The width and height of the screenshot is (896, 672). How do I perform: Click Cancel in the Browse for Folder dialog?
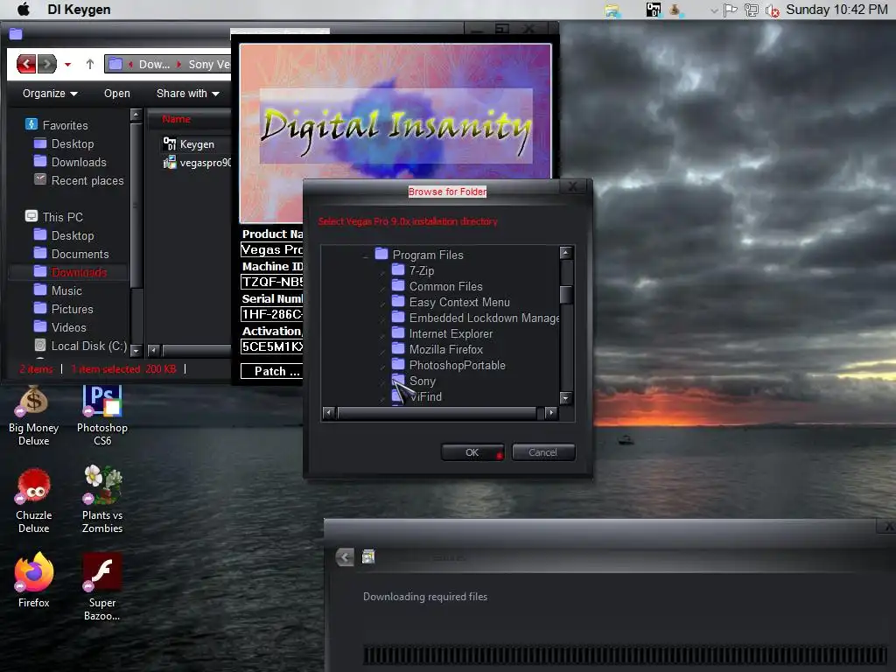543,452
